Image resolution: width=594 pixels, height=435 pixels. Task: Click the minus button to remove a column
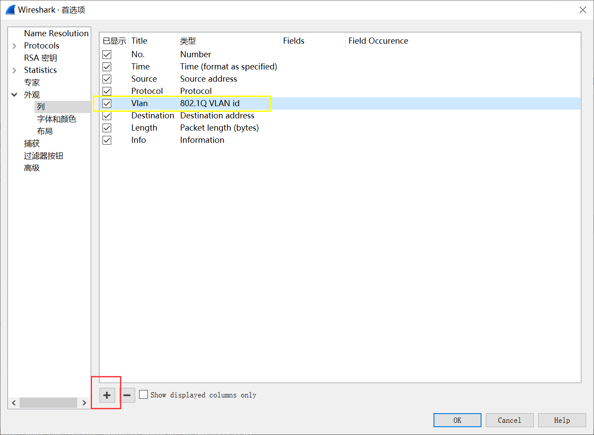pyautogui.click(x=127, y=395)
